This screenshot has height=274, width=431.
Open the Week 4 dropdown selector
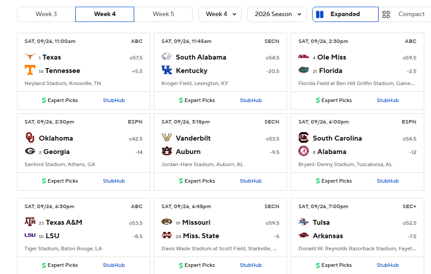220,14
